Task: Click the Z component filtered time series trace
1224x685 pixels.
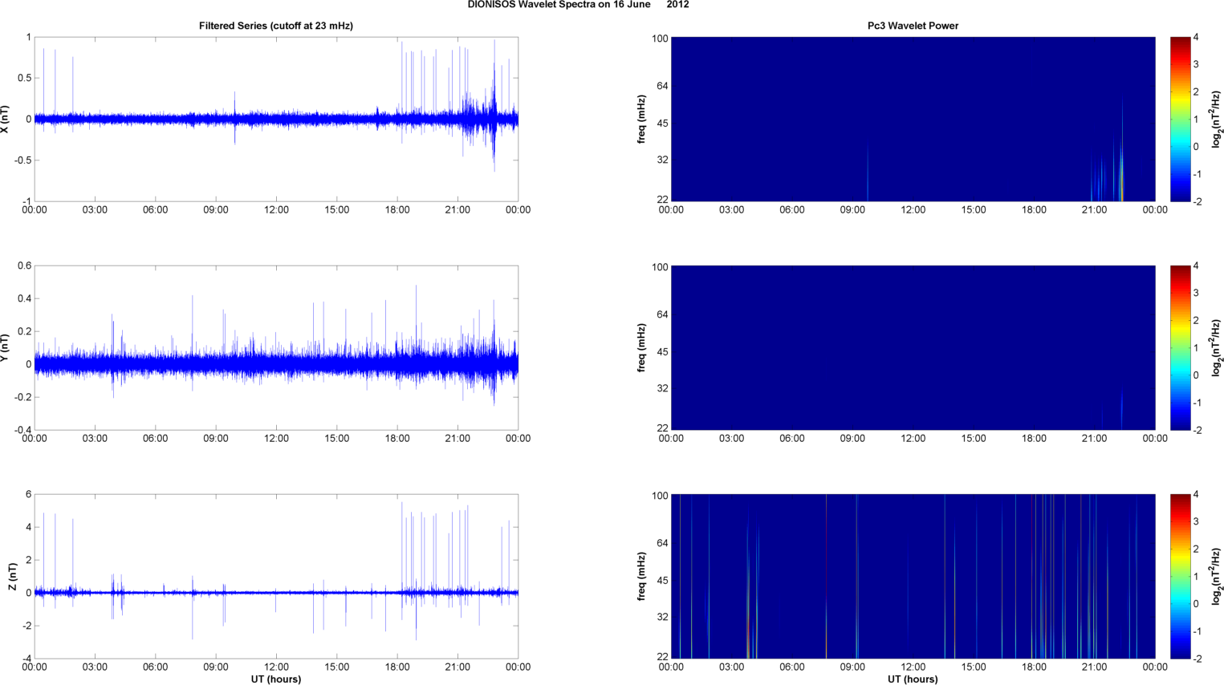Action: pyautogui.click(x=276, y=593)
